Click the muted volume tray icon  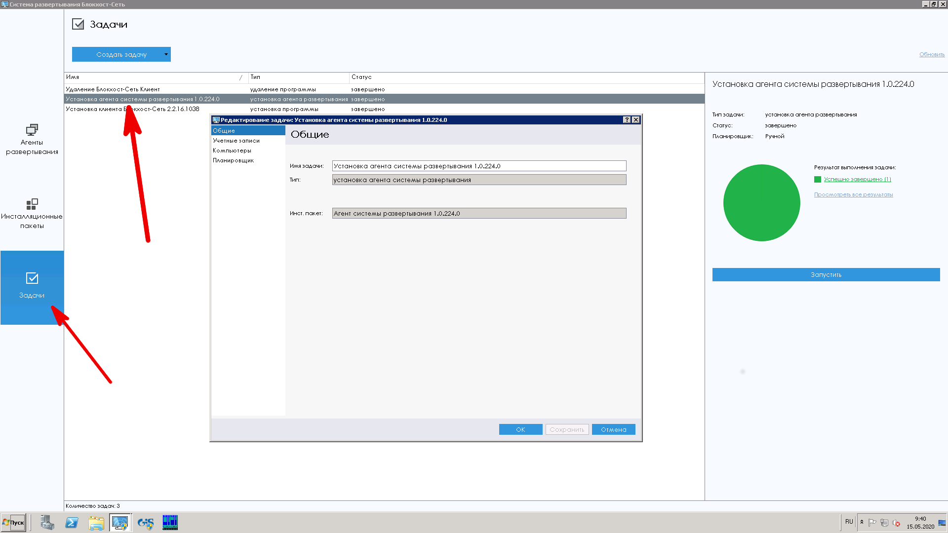pyautogui.click(x=896, y=523)
